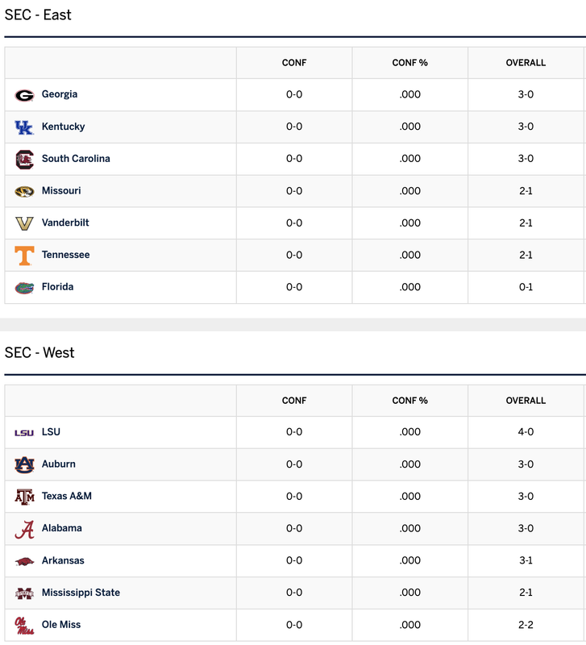586x645 pixels.
Task: Click the OVERALL column header in SEC East
Action: [526, 63]
